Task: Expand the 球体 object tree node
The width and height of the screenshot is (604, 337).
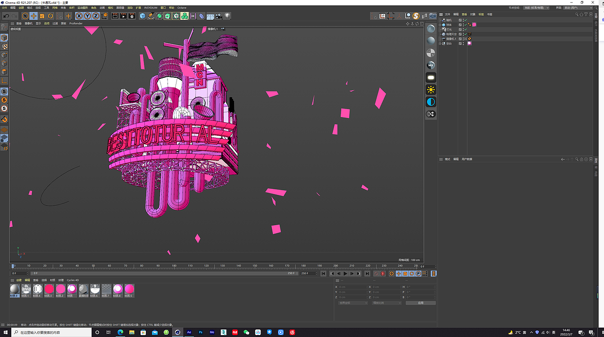Action: click(440, 25)
